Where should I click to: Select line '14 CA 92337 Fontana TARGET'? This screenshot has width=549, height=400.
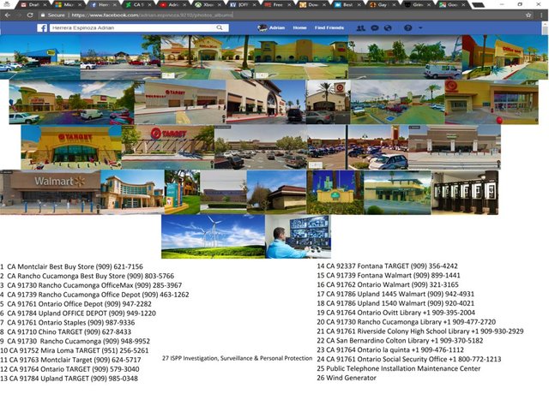point(387,266)
